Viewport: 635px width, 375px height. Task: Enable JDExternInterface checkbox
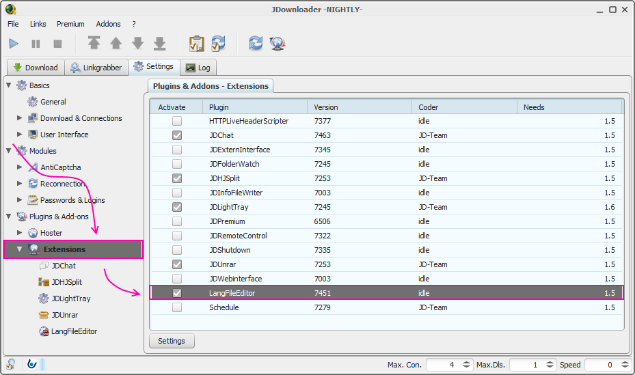pyautogui.click(x=177, y=150)
